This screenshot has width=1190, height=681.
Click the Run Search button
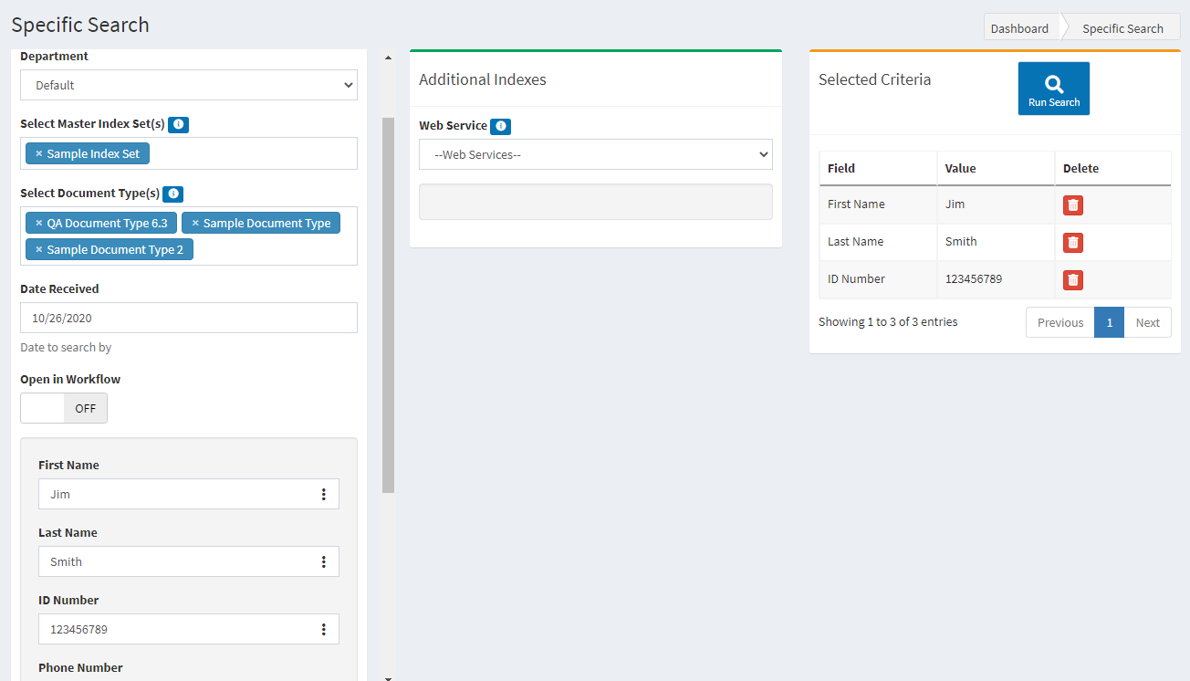coord(1053,89)
